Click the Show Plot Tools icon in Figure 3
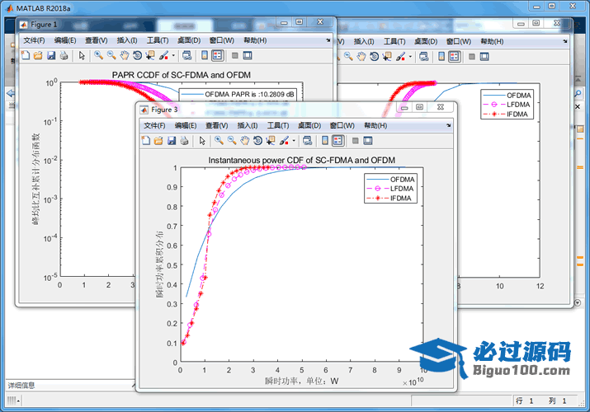Screen dimensions: 590x412 368,141
